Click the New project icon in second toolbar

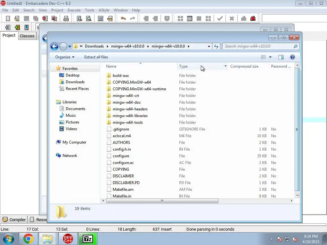coord(8,27)
